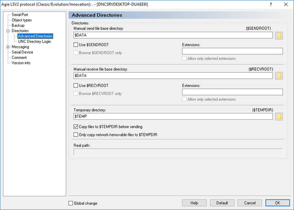Image resolution: width=294 pixels, height=210 pixels.
Task: Browse folder for temporary directory
Action: click(279, 116)
